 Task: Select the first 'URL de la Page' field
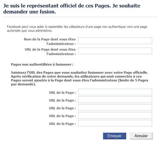point(115,92)
